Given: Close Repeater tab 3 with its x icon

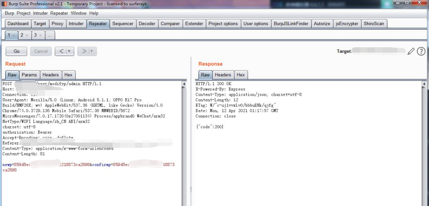Looking at the screenshot, I should [40, 35].
